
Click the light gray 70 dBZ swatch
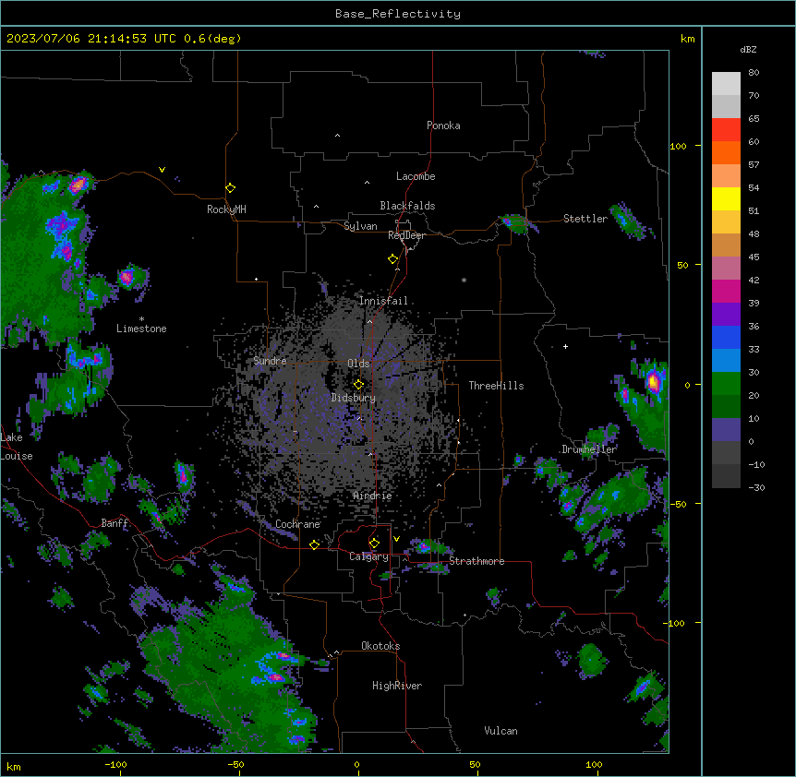726,106
